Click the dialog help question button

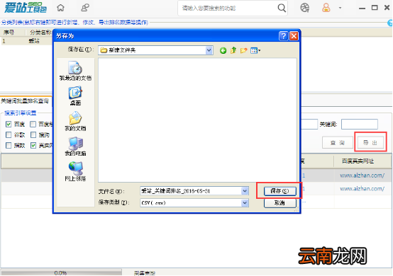click(283, 36)
